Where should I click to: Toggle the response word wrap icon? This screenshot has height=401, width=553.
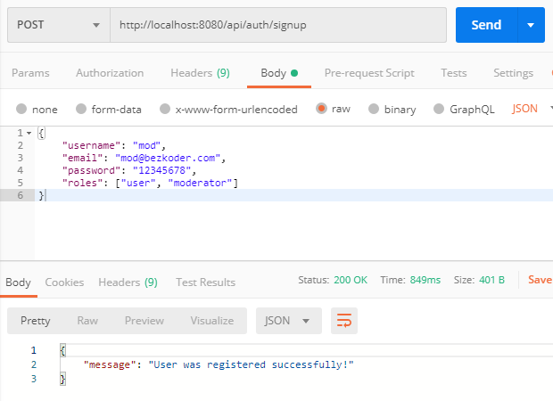coord(344,320)
